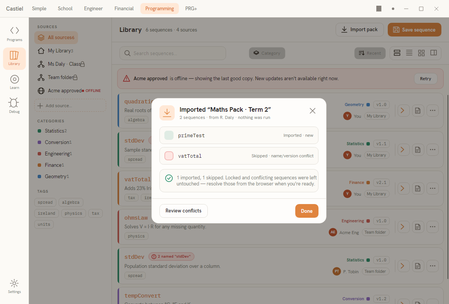The height and width of the screenshot is (304, 449).
Task: Open more options for quadratic sequence
Action: click(433, 110)
